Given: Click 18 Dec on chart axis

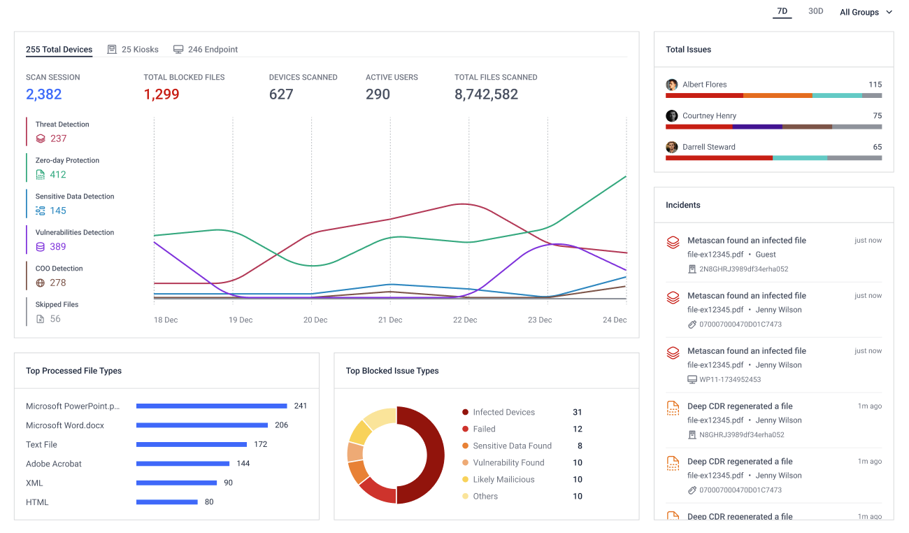Looking at the screenshot, I should coord(166,320).
